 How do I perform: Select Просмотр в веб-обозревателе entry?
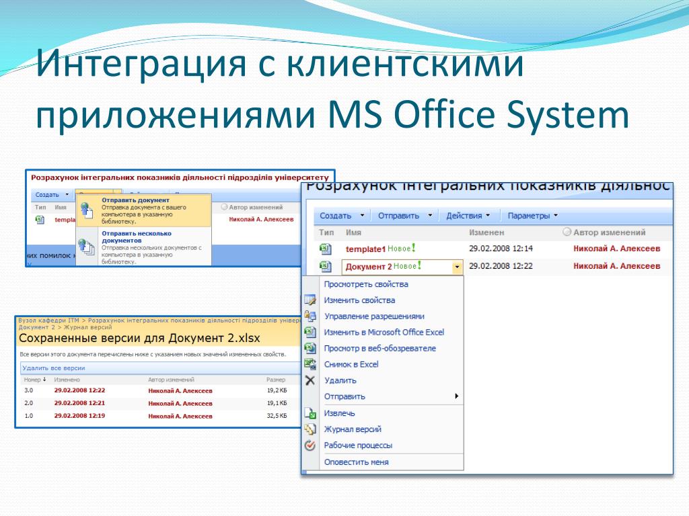[x=379, y=349]
